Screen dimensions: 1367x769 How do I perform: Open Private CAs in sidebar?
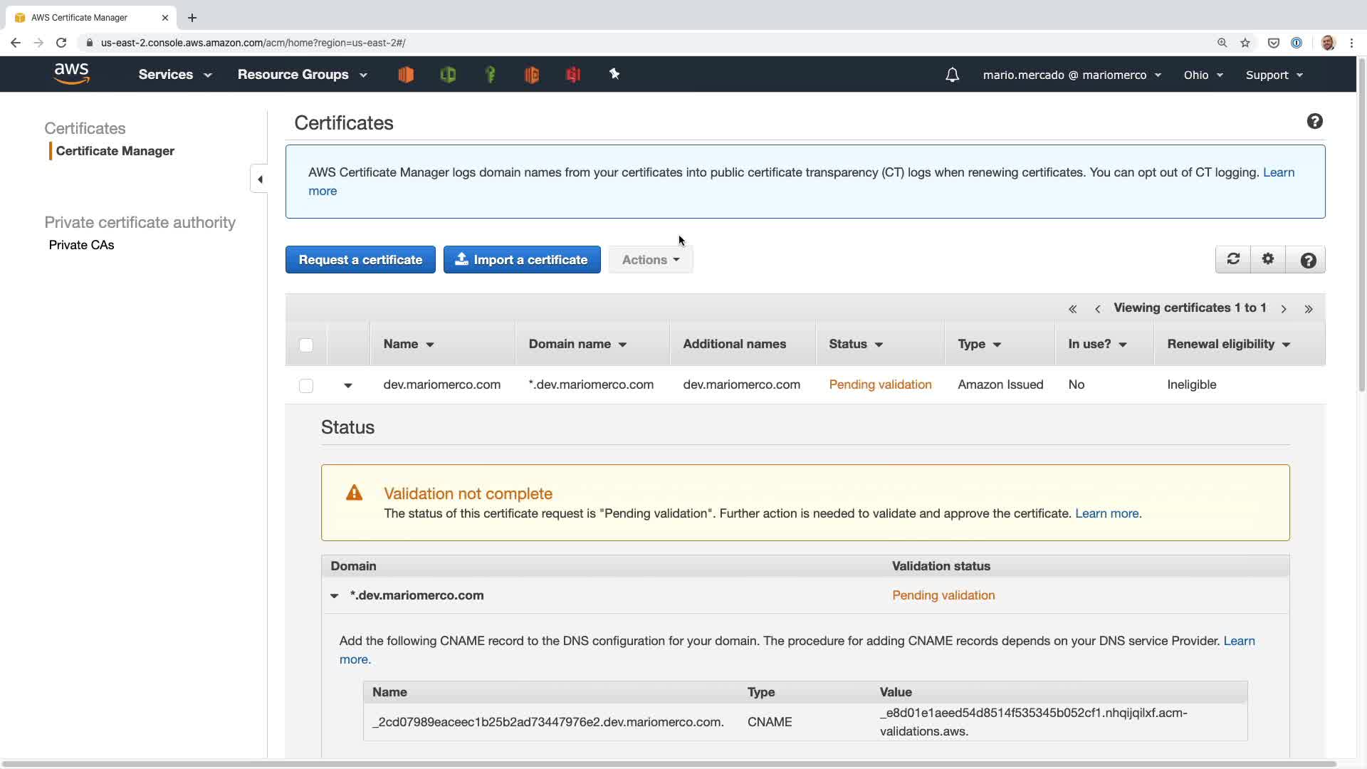[81, 245]
